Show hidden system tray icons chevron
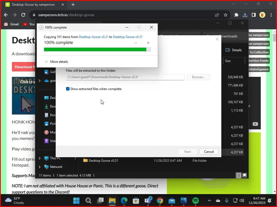 [209, 201]
